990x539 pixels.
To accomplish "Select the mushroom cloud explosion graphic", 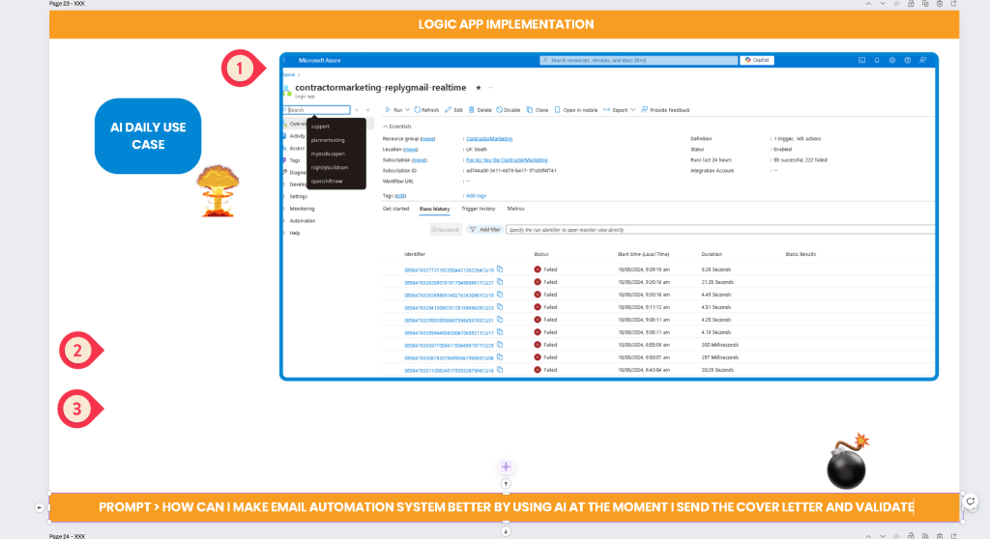I will click(218, 190).
